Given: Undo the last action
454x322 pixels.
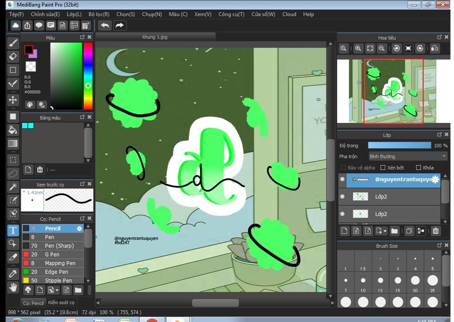Looking at the screenshot, I should [x=105, y=25].
